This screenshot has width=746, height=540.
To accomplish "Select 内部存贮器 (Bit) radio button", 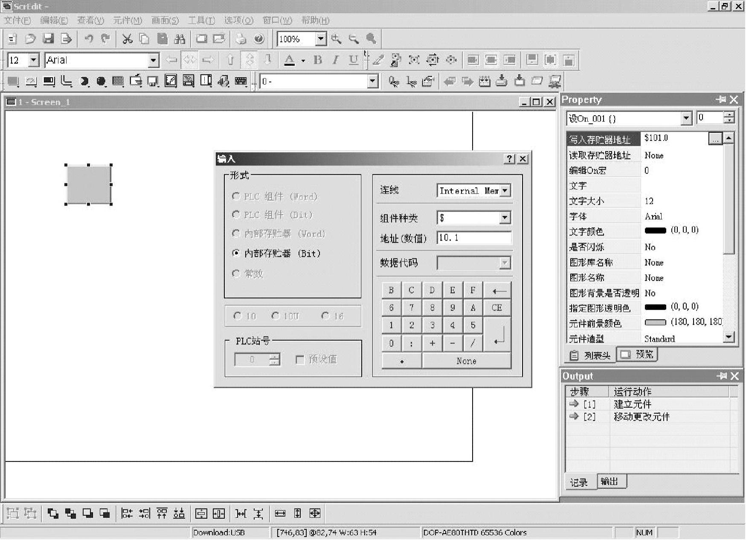I will (236, 253).
